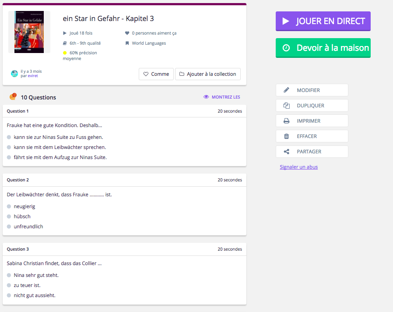Select 'hübsch' answer option

[9, 216]
